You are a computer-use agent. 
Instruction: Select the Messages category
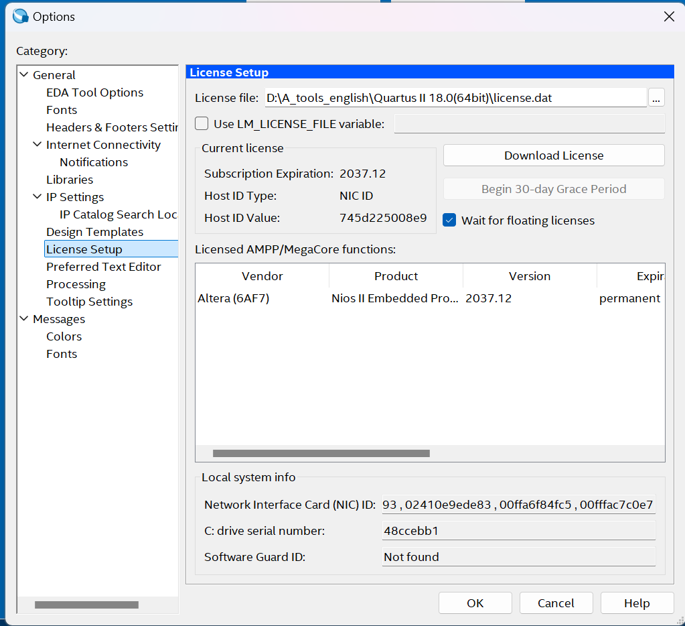(59, 319)
